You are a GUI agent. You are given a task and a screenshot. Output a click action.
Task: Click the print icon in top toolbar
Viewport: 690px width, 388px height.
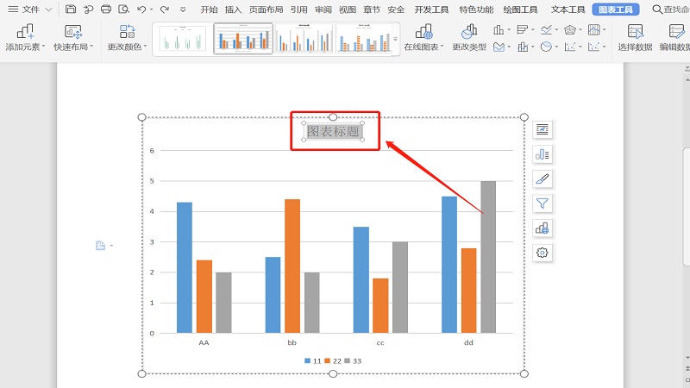point(106,9)
